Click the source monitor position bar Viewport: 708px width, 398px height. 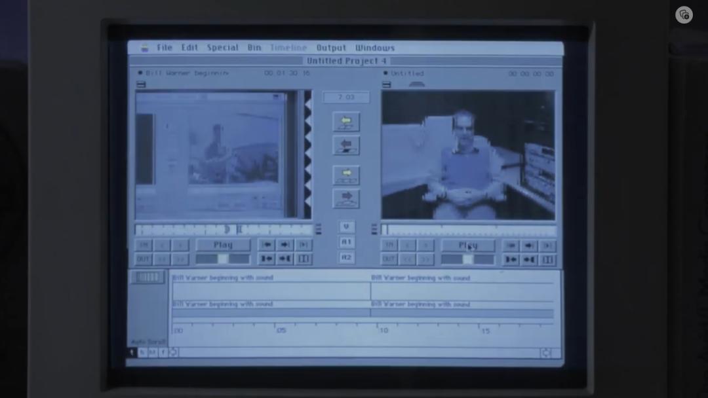(224, 229)
